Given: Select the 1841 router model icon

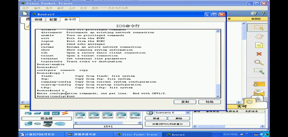Looking at the screenshot, I should pos(80,115).
